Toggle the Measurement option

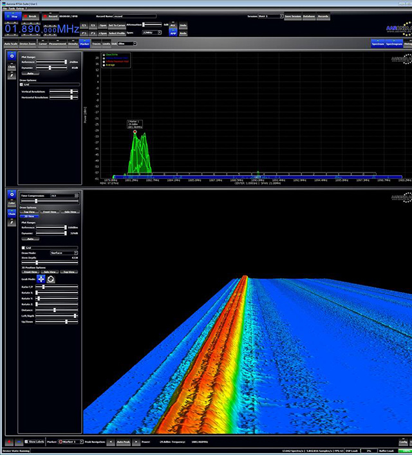tap(57, 43)
